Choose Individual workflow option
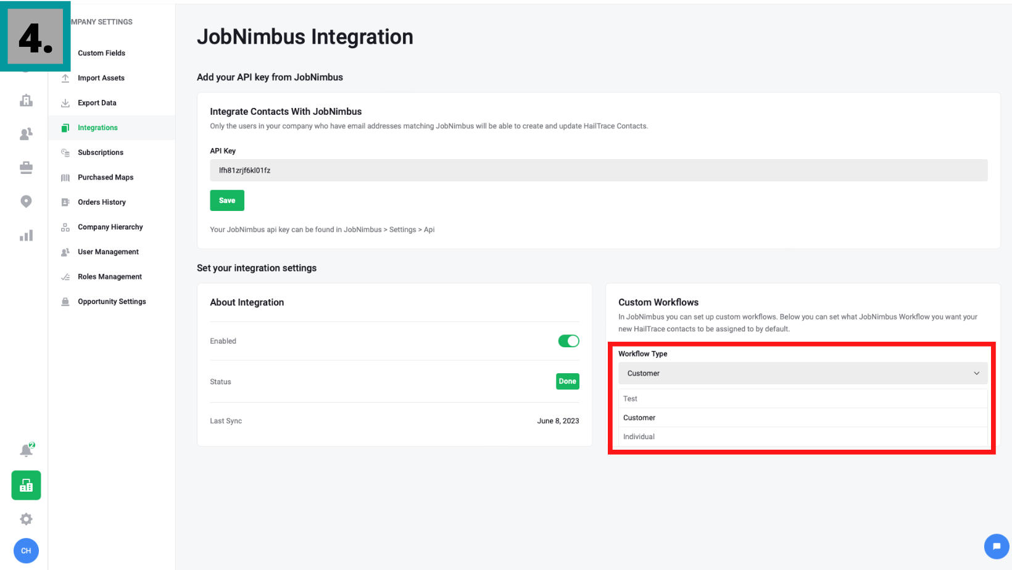 point(803,437)
